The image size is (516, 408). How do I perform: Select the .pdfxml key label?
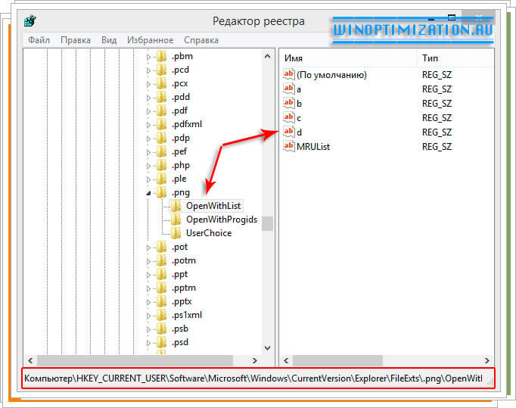[x=187, y=124]
